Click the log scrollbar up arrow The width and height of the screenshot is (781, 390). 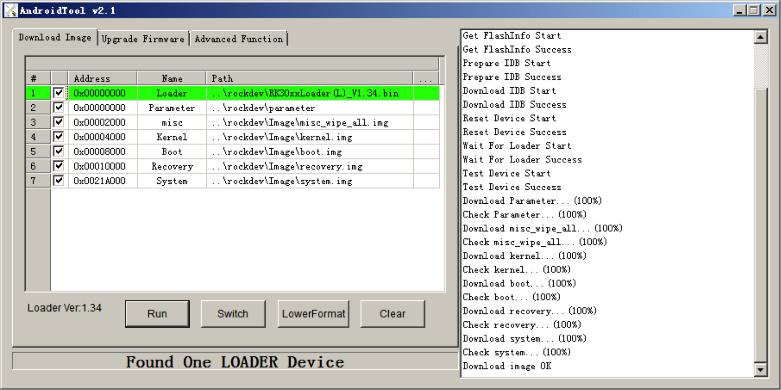pyautogui.click(x=761, y=37)
